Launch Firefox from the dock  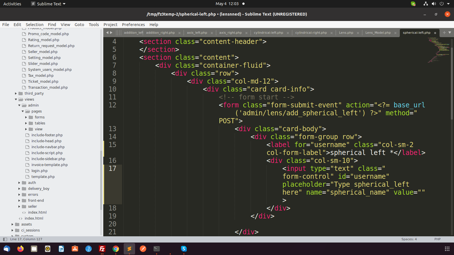[x=20, y=249]
